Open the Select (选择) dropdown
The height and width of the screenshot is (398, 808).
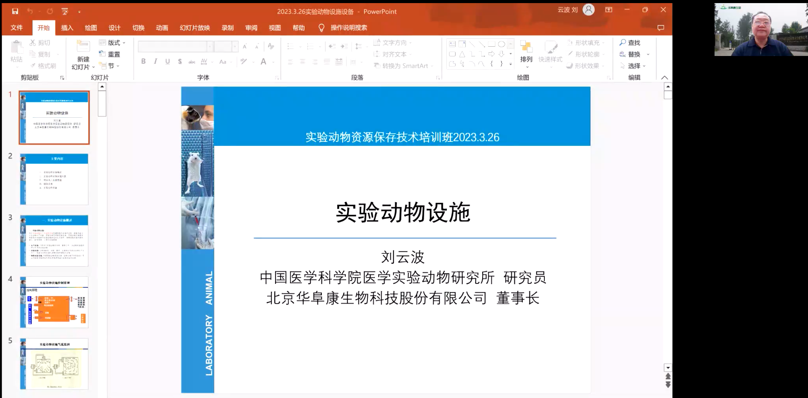click(x=634, y=66)
